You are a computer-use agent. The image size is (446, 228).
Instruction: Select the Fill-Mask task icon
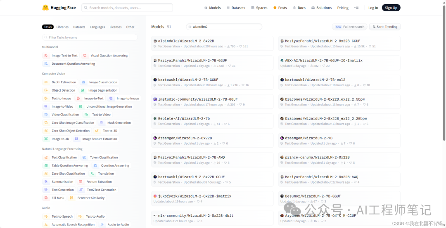pyautogui.click(x=46, y=198)
